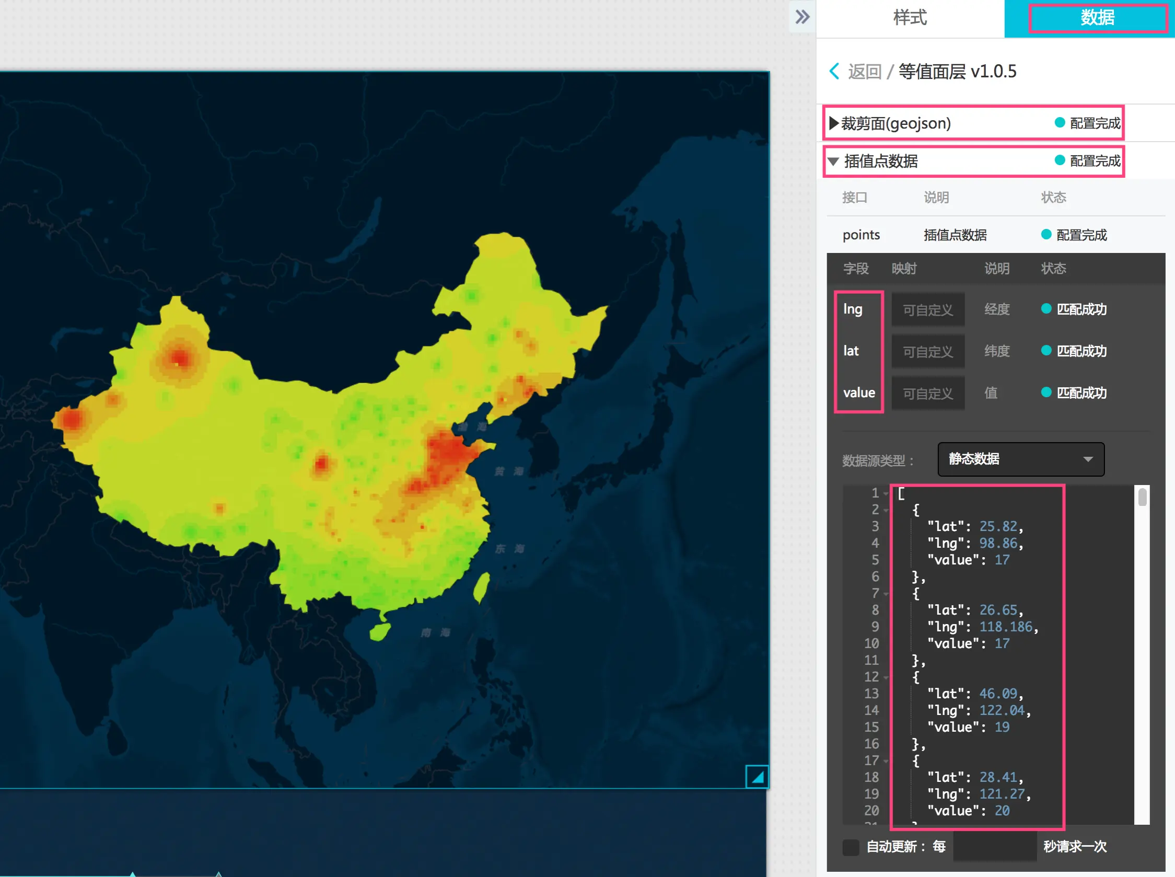The image size is (1175, 877).
Task: Click the lng field mapping input
Action: (928, 309)
